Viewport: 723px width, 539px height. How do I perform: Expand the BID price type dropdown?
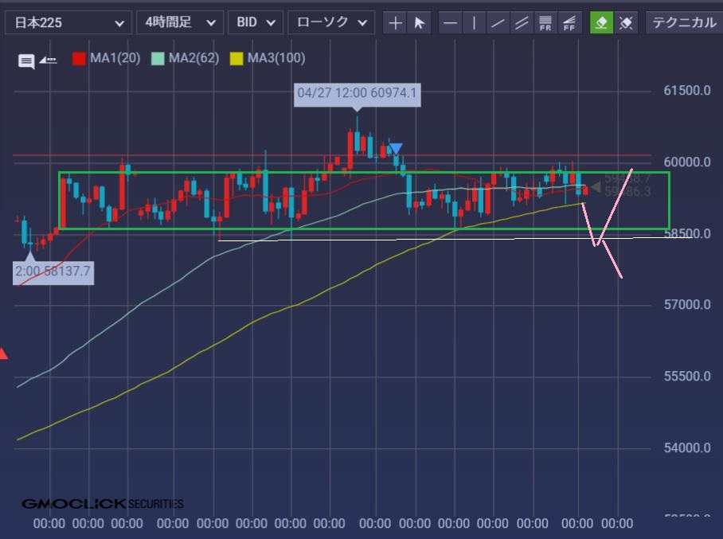tap(256, 22)
